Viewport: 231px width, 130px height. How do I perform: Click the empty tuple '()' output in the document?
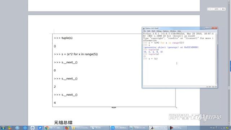click(55, 46)
